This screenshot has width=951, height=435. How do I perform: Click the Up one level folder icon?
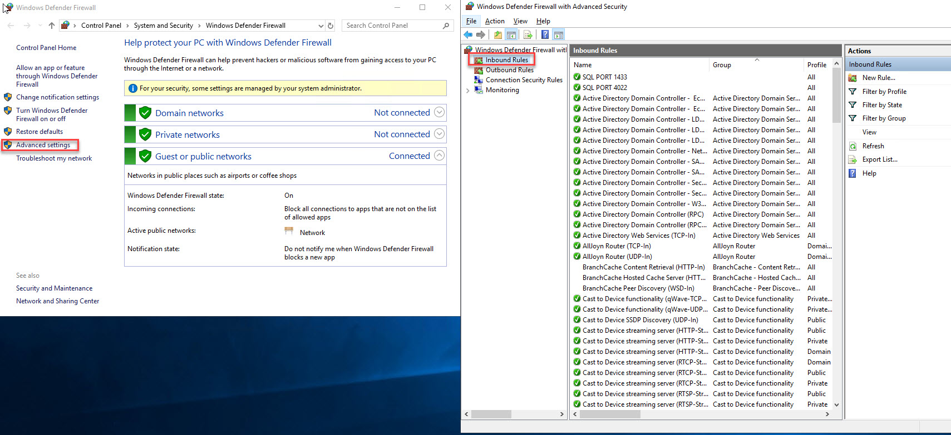pos(497,35)
